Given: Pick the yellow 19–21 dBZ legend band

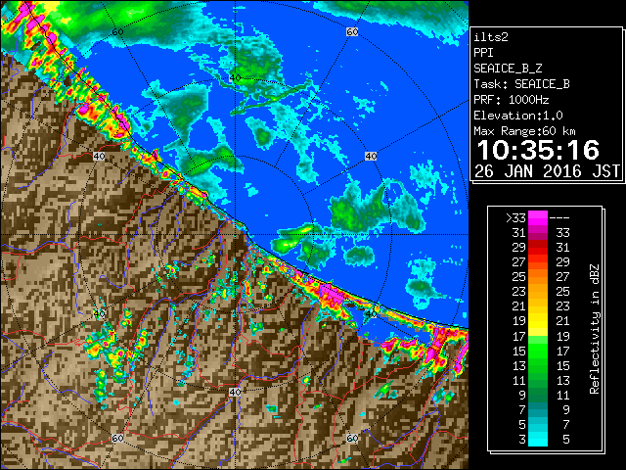Looking at the screenshot, I should pos(538,321).
